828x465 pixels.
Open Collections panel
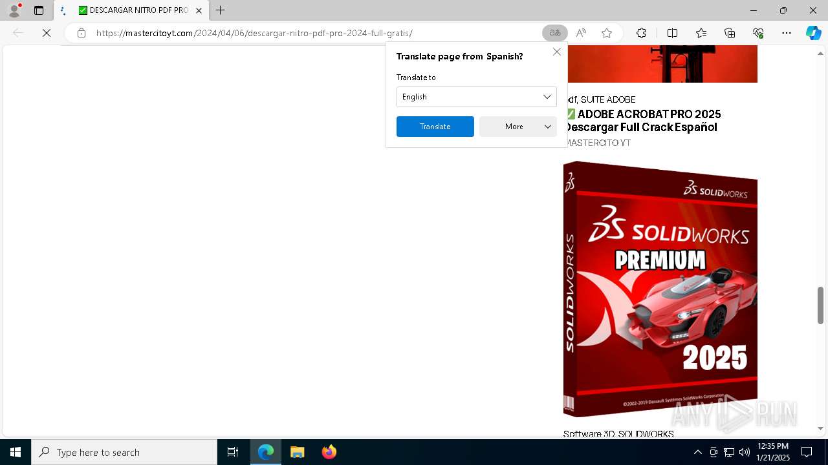coord(730,33)
